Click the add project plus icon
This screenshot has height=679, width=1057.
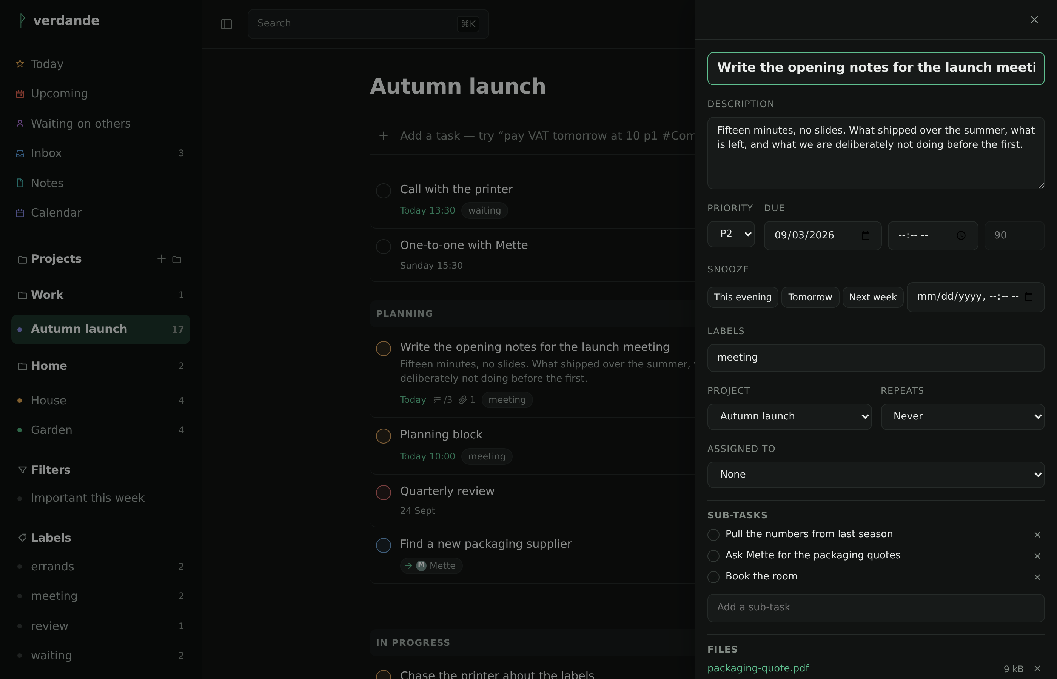pyautogui.click(x=162, y=259)
